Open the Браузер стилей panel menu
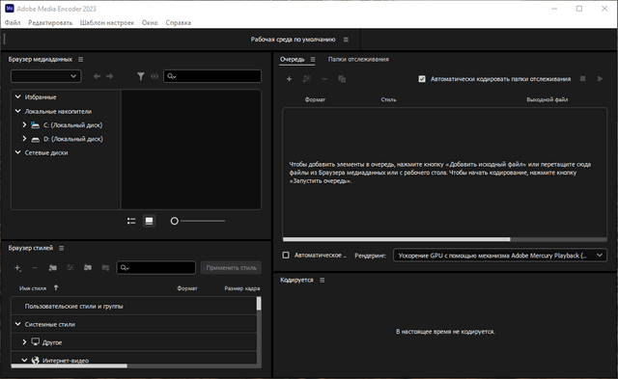Screen dimensions: 618x379 pos(61,249)
